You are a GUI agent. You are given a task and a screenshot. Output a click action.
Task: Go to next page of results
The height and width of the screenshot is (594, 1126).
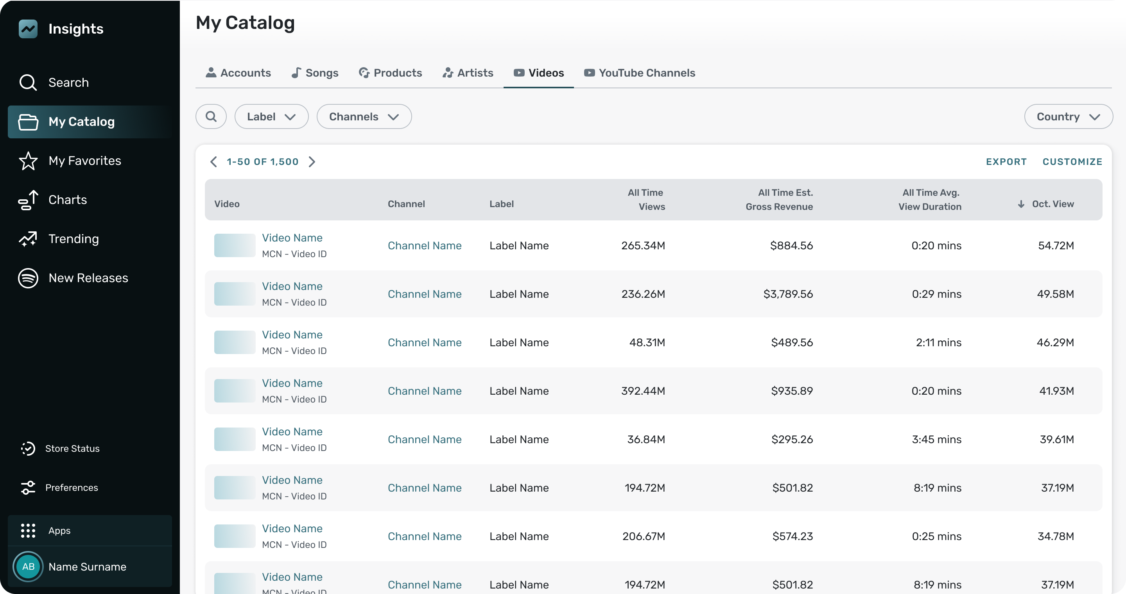(x=312, y=162)
